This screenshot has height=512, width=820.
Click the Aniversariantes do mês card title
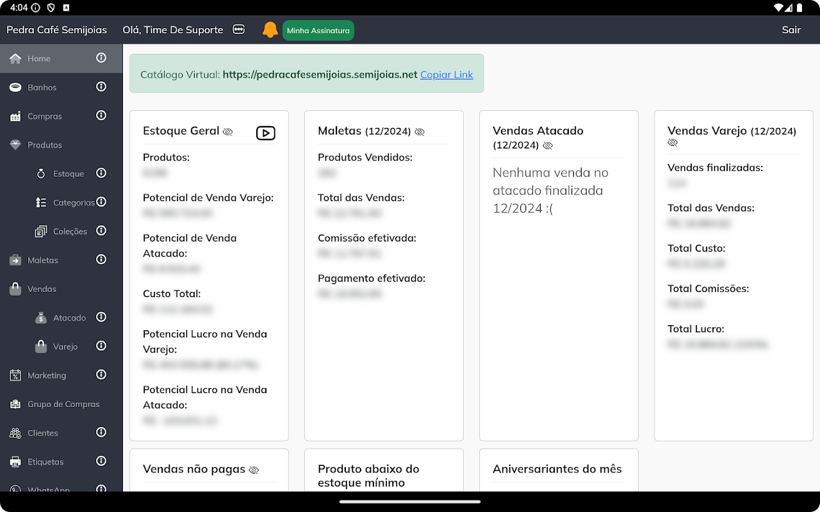point(557,468)
